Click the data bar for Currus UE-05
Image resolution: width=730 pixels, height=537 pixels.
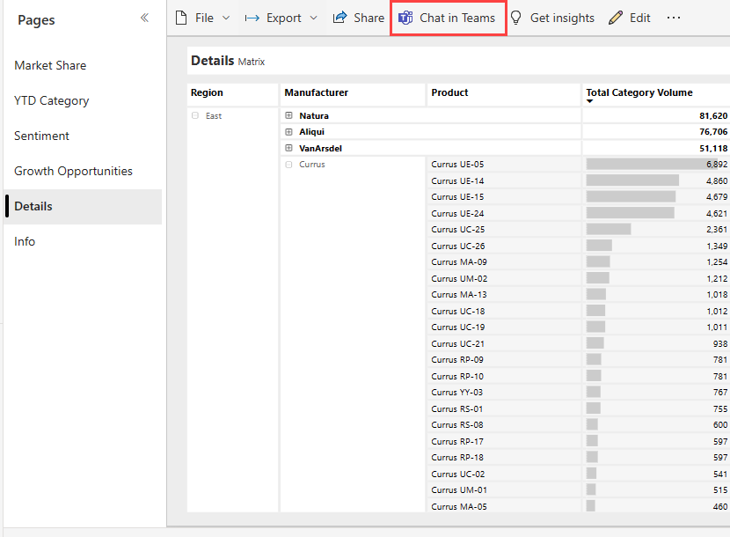[x=652, y=164]
